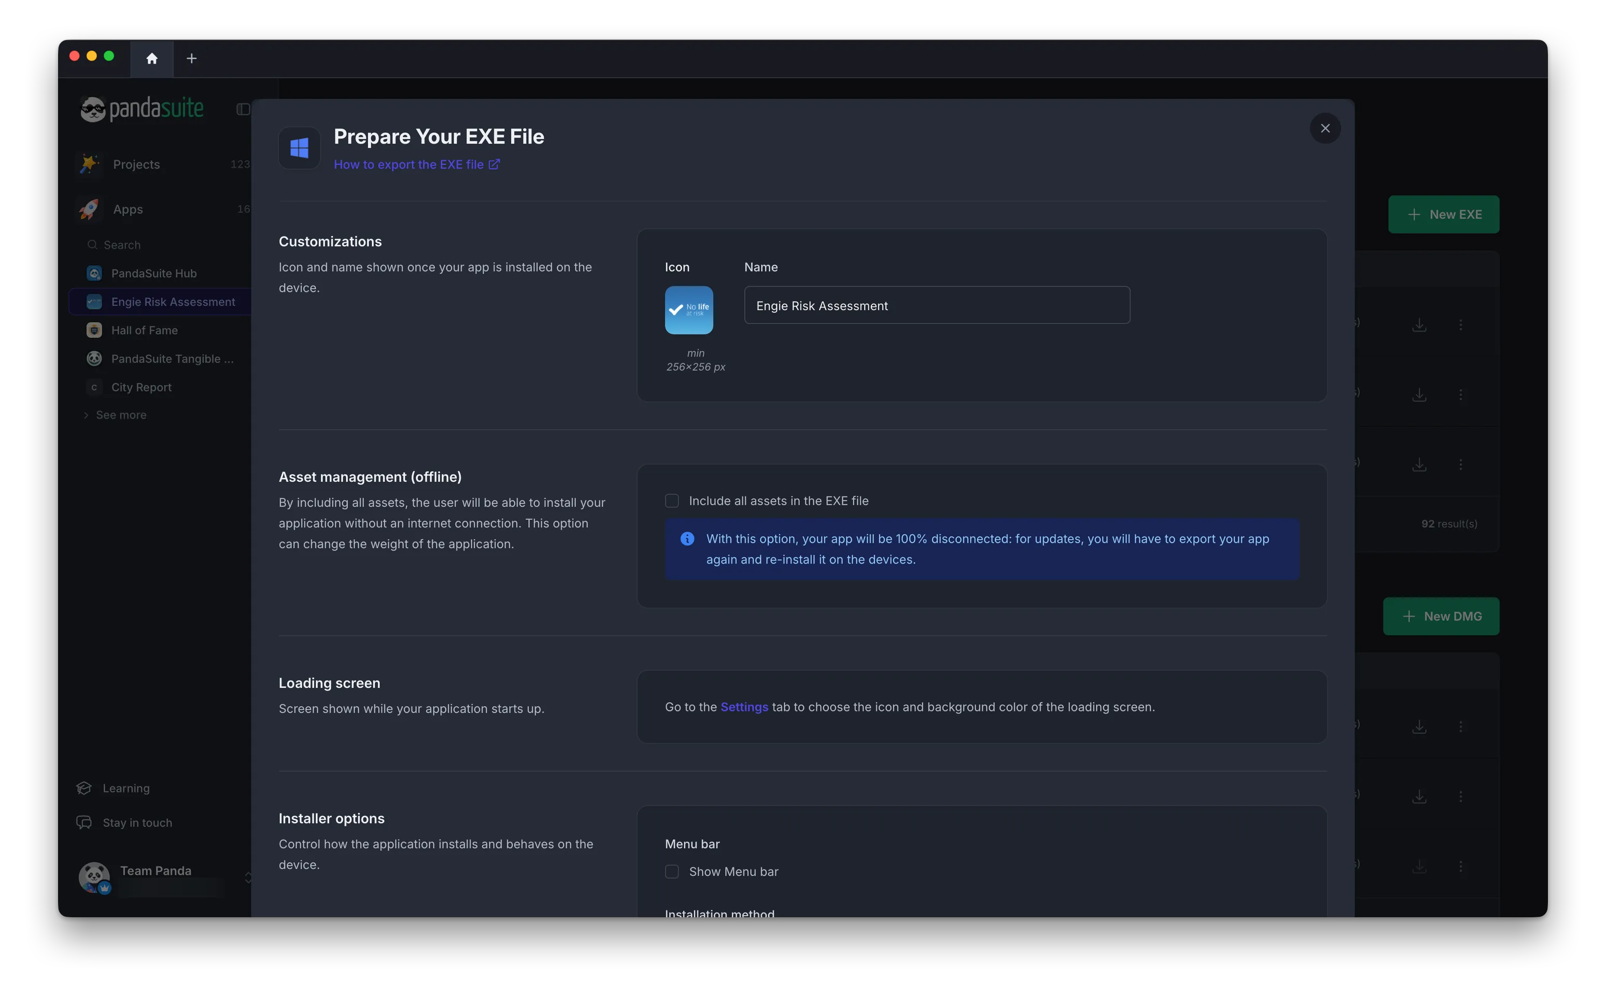
Task: Expand See more apps
Action: coord(115,415)
